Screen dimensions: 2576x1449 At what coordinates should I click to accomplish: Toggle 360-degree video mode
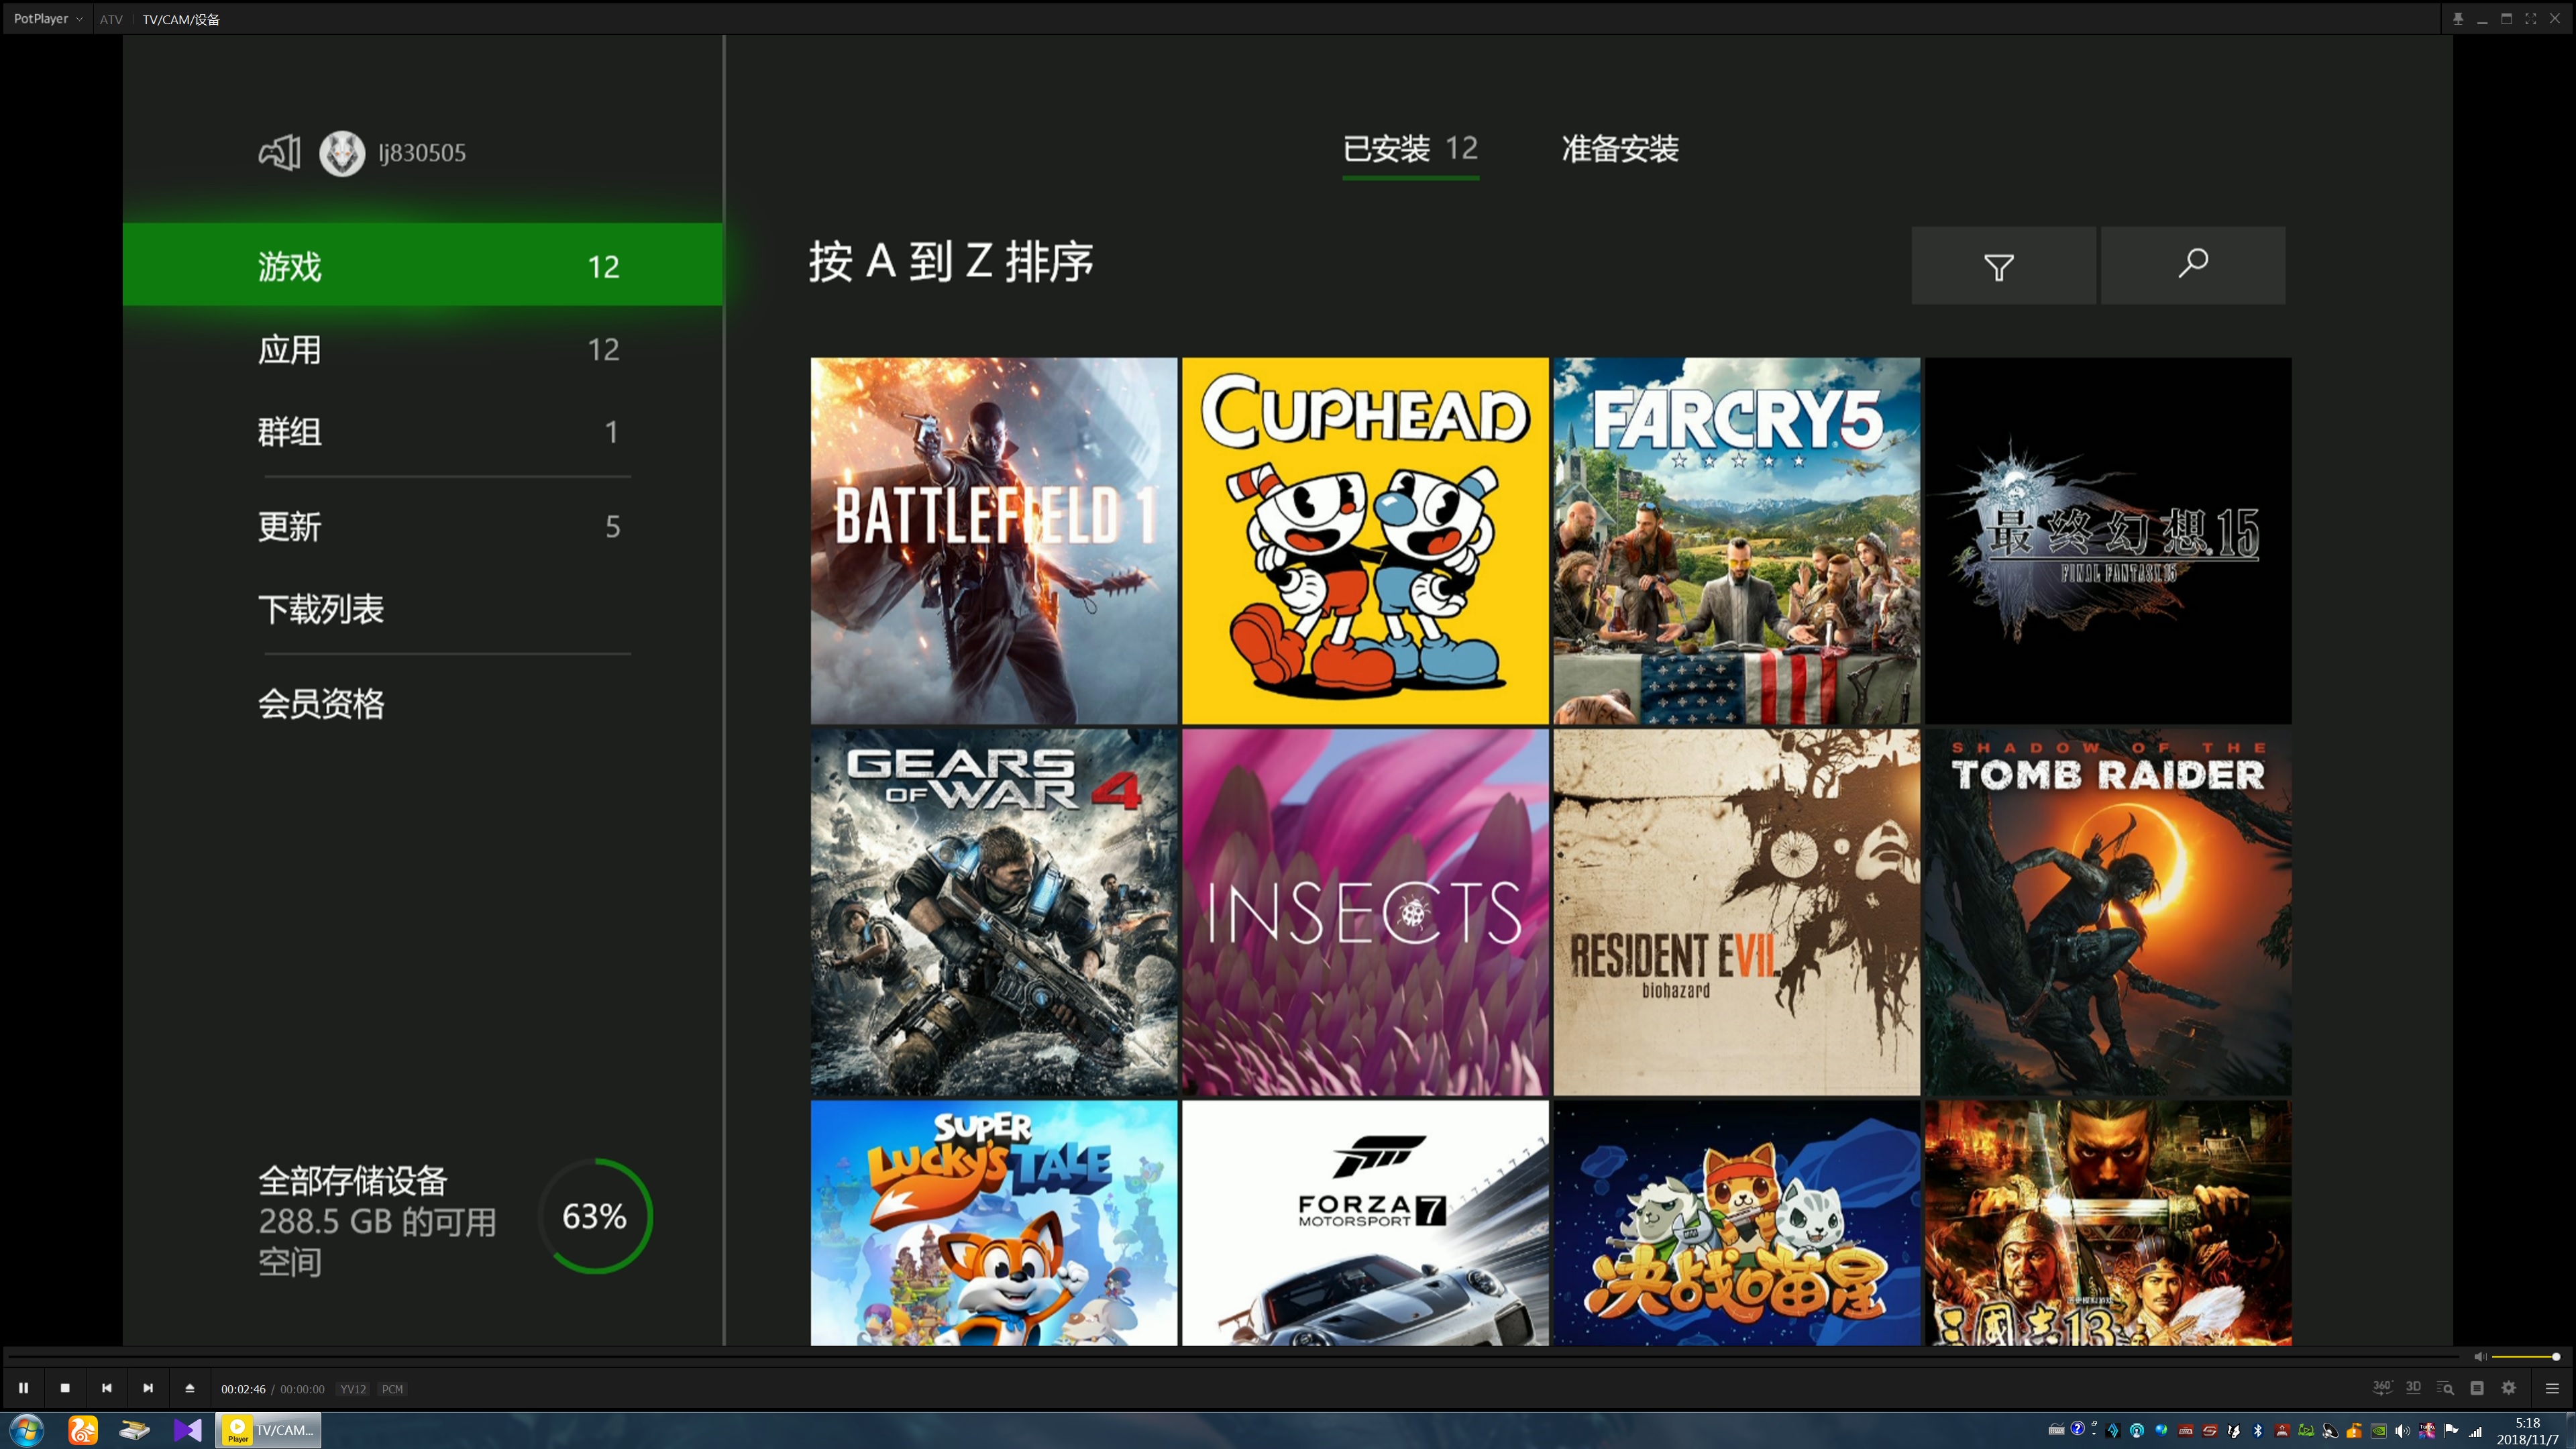tap(2382, 1387)
